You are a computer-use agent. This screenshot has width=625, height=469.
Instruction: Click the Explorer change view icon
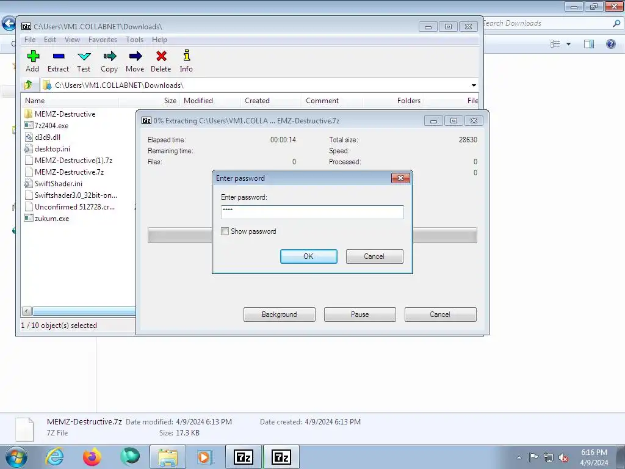(x=555, y=44)
